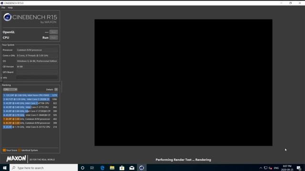Viewport: 305px width, 171px height.
Task: Select ranking row 2 6C/12T @ 3.30 GHz
Action: [30, 99]
